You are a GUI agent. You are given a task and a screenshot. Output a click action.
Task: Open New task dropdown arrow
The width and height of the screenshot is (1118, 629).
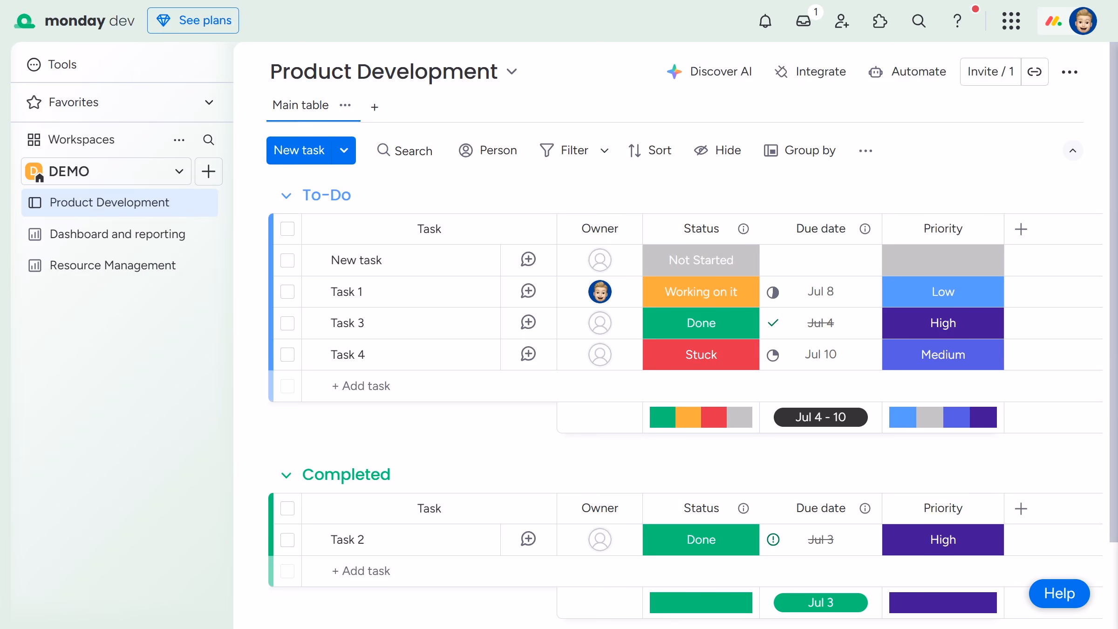coord(344,150)
